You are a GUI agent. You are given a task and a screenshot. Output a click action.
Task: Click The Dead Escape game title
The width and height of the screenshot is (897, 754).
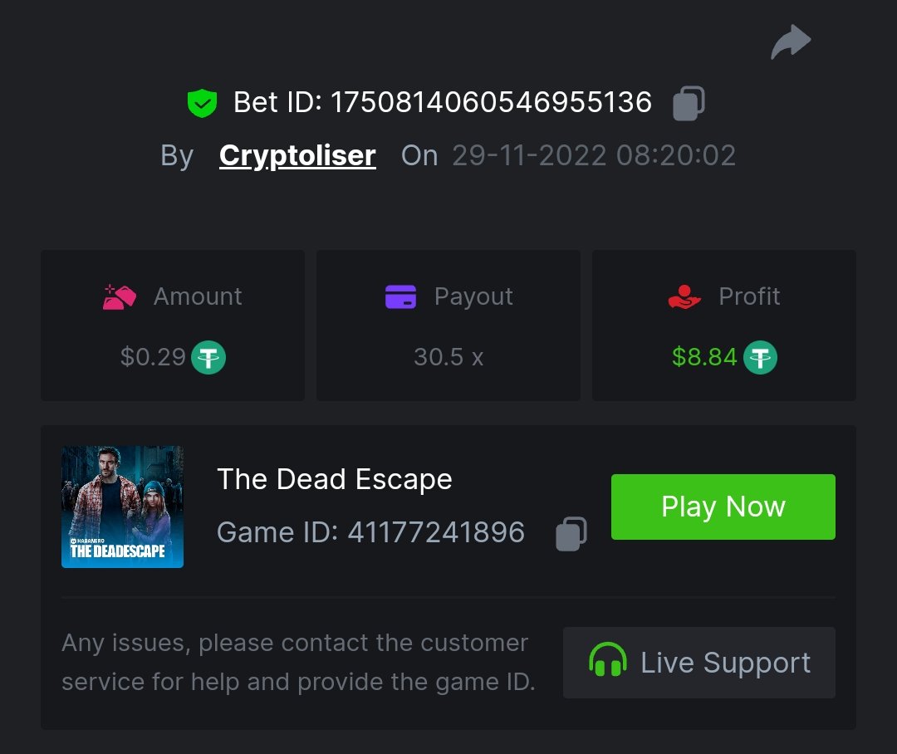point(334,479)
